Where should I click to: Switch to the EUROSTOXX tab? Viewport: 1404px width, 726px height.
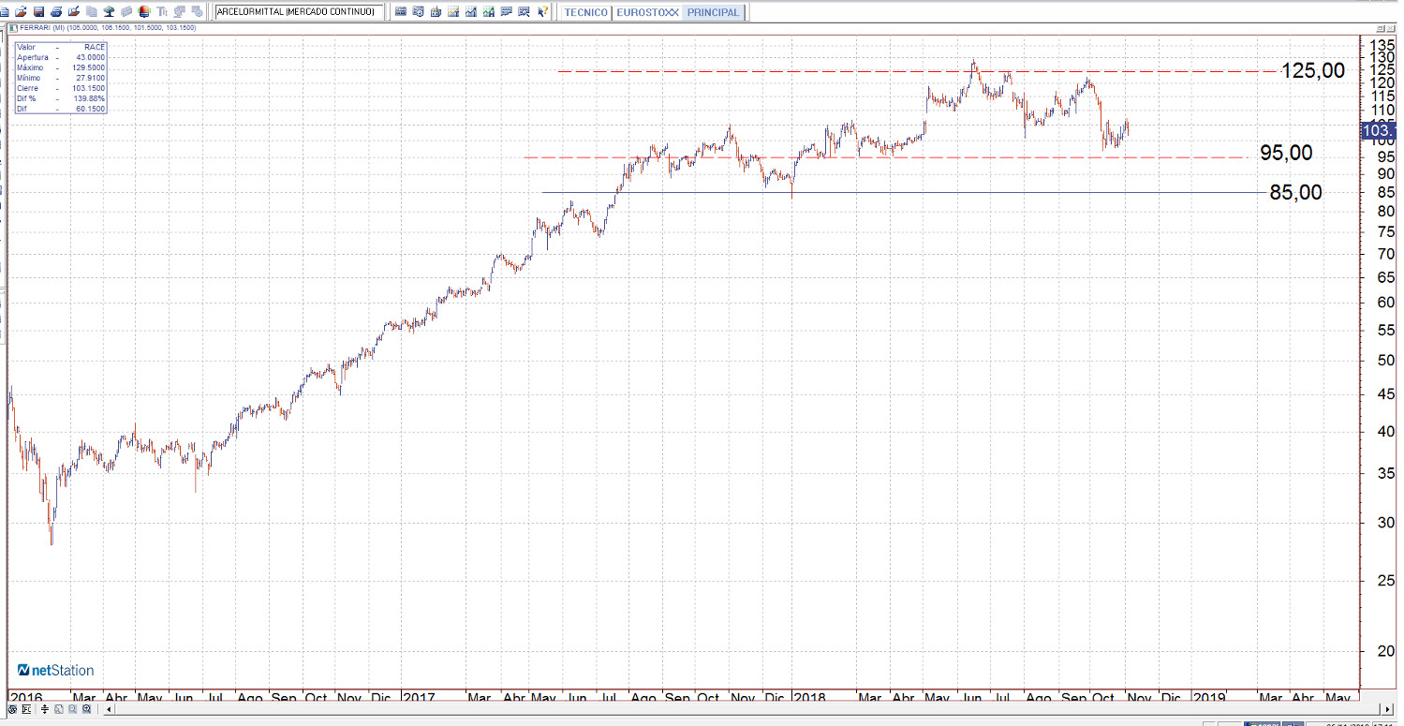[x=647, y=13]
